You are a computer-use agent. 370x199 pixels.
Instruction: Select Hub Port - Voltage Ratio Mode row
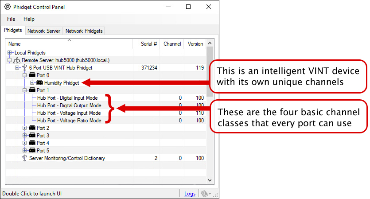point(106,121)
